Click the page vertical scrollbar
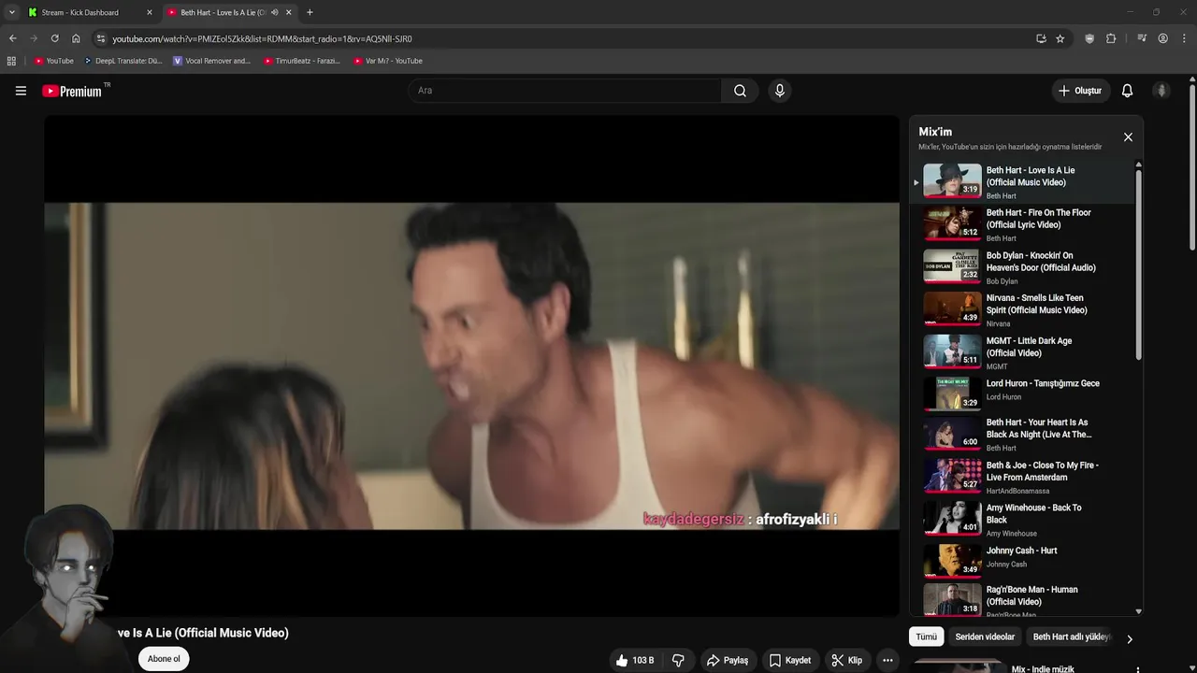The image size is (1197, 673). pyautogui.click(x=1192, y=168)
